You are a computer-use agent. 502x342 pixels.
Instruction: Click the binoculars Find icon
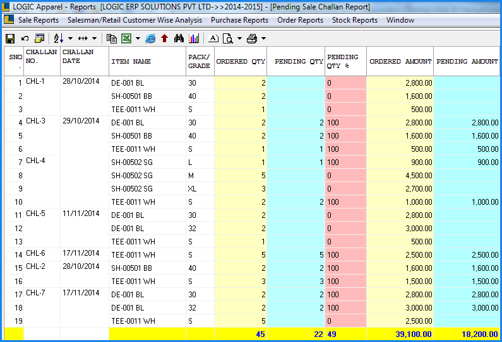pyautogui.click(x=179, y=38)
